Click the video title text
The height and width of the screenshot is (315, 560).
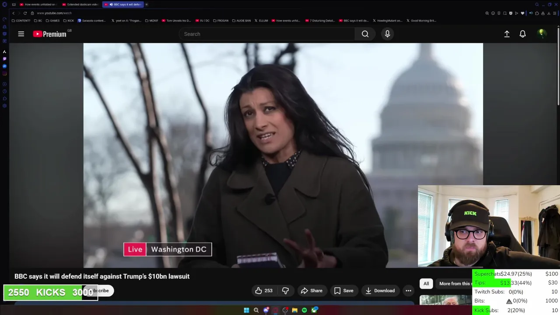tap(102, 276)
